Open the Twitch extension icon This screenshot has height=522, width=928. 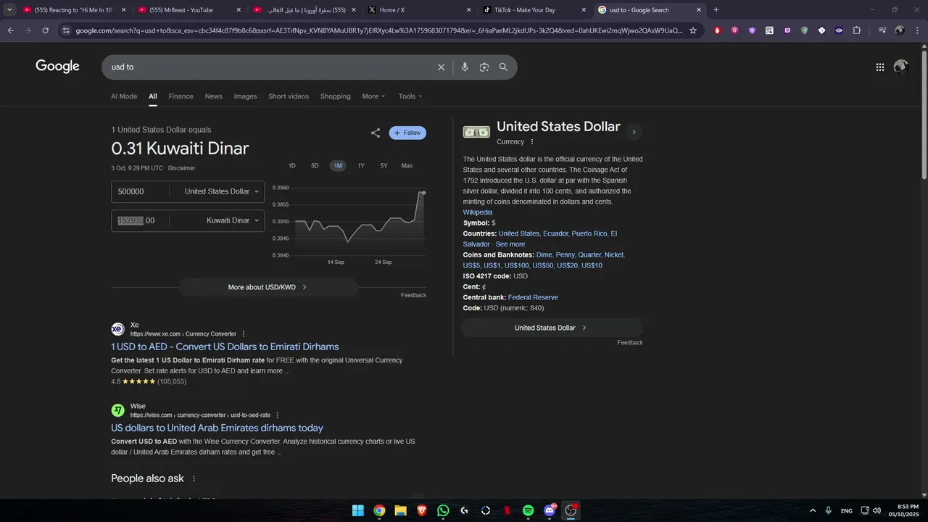(x=787, y=30)
